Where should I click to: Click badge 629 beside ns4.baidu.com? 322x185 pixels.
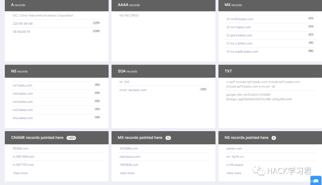97,93
